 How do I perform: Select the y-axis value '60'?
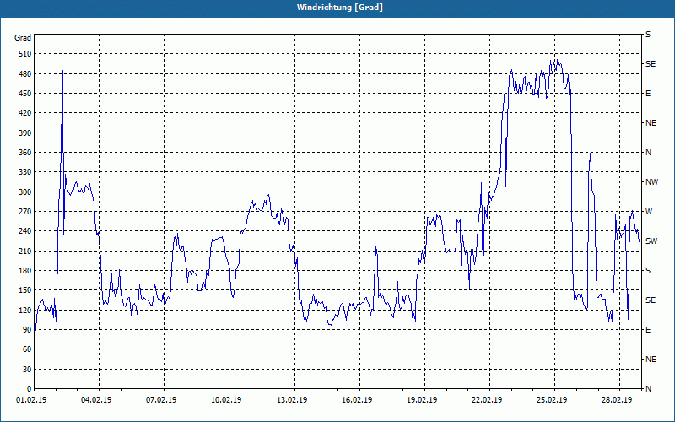pyautogui.click(x=27, y=349)
